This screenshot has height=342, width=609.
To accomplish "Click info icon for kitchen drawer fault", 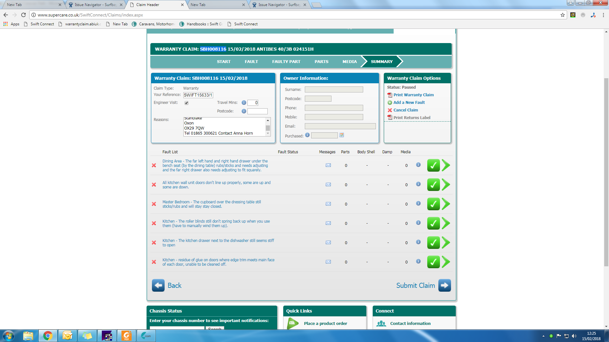I will coord(418,242).
